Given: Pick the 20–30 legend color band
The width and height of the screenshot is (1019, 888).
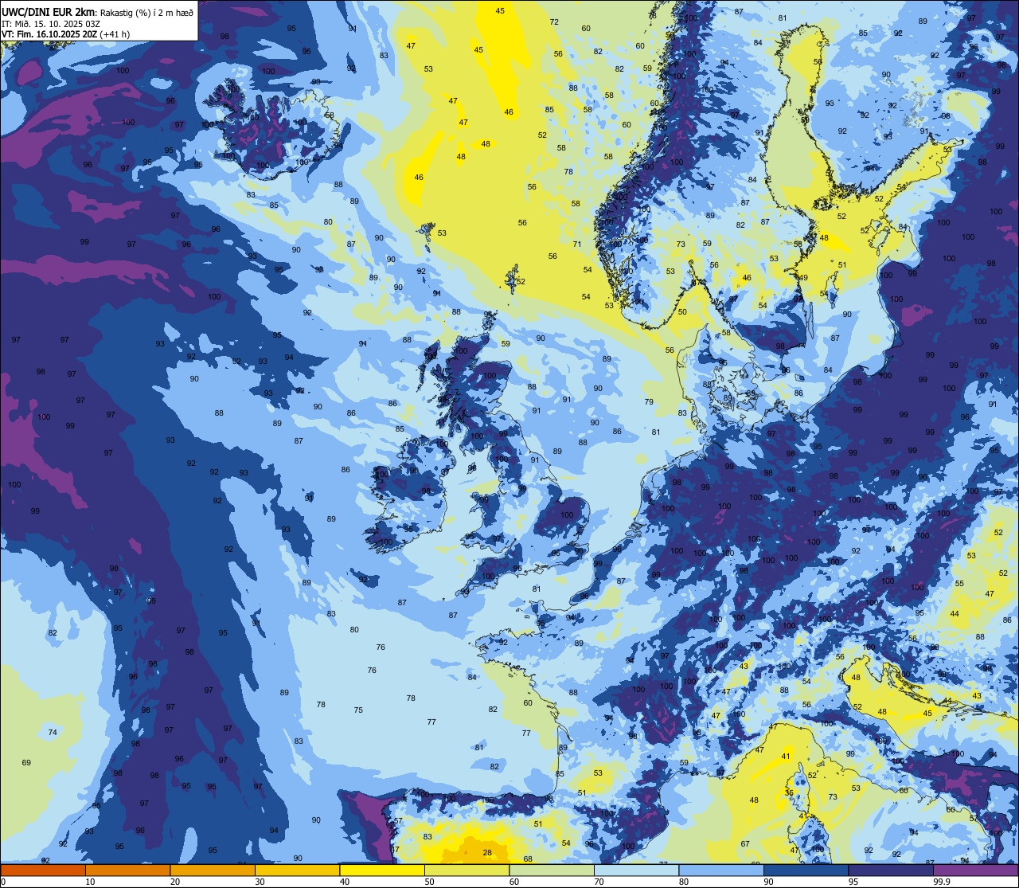Looking at the screenshot, I should click(x=213, y=870).
